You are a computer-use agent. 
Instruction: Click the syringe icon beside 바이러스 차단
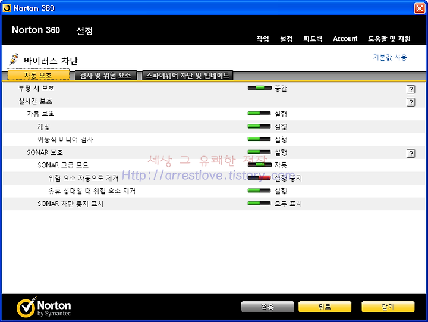coord(13,60)
